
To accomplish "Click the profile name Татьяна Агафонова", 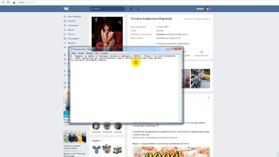I will pyautogui.click(x=151, y=19).
